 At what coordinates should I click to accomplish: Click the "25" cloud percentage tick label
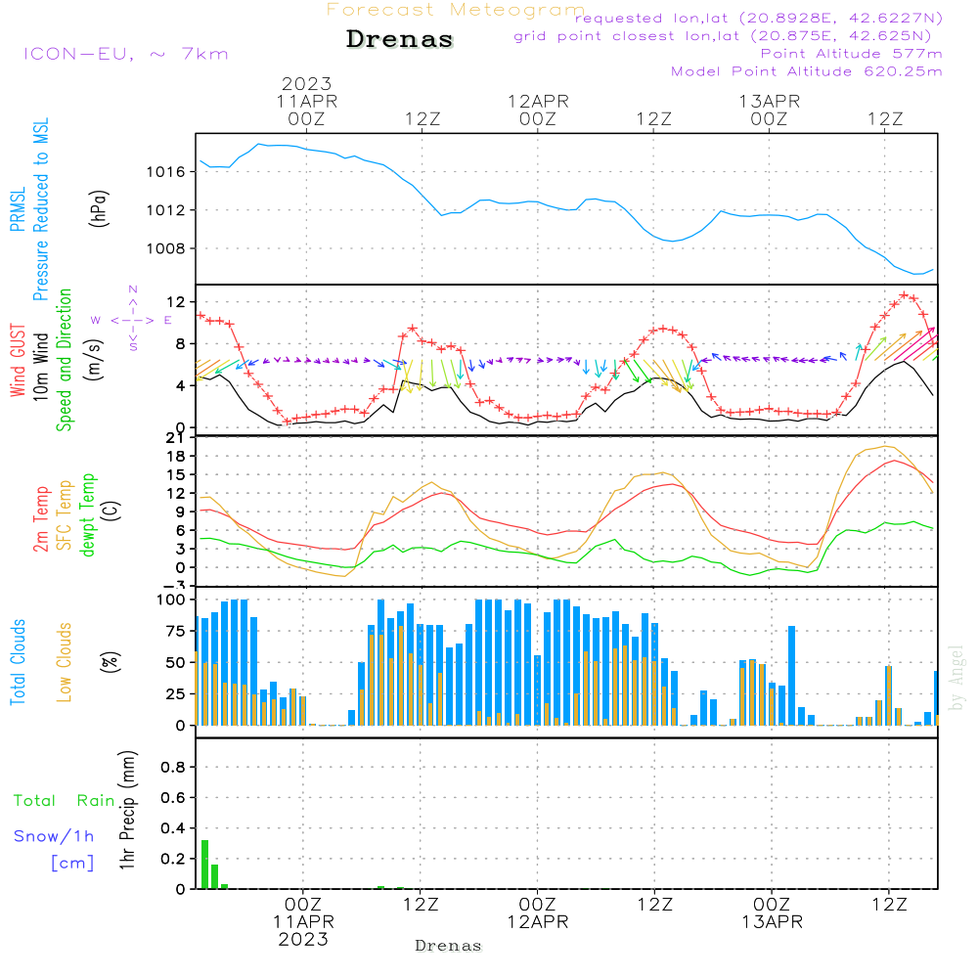176,694
